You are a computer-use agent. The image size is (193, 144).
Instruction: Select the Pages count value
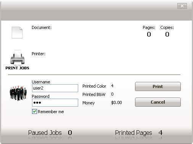[x=149, y=34]
